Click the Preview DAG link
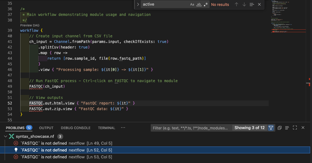The height and width of the screenshot is (163, 312). pyautogui.click(x=30, y=25)
